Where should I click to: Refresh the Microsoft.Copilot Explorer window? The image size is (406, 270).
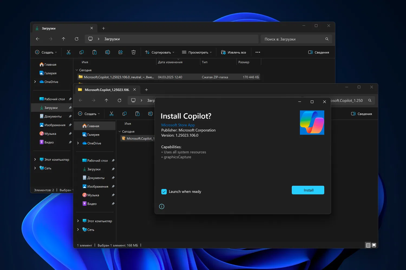point(119,100)
